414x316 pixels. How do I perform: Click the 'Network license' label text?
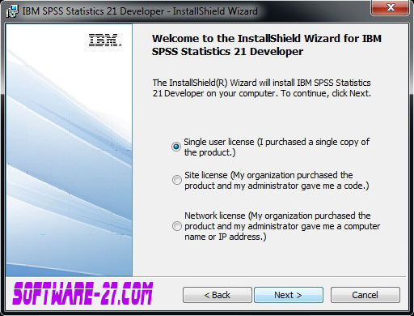(282, 226)
